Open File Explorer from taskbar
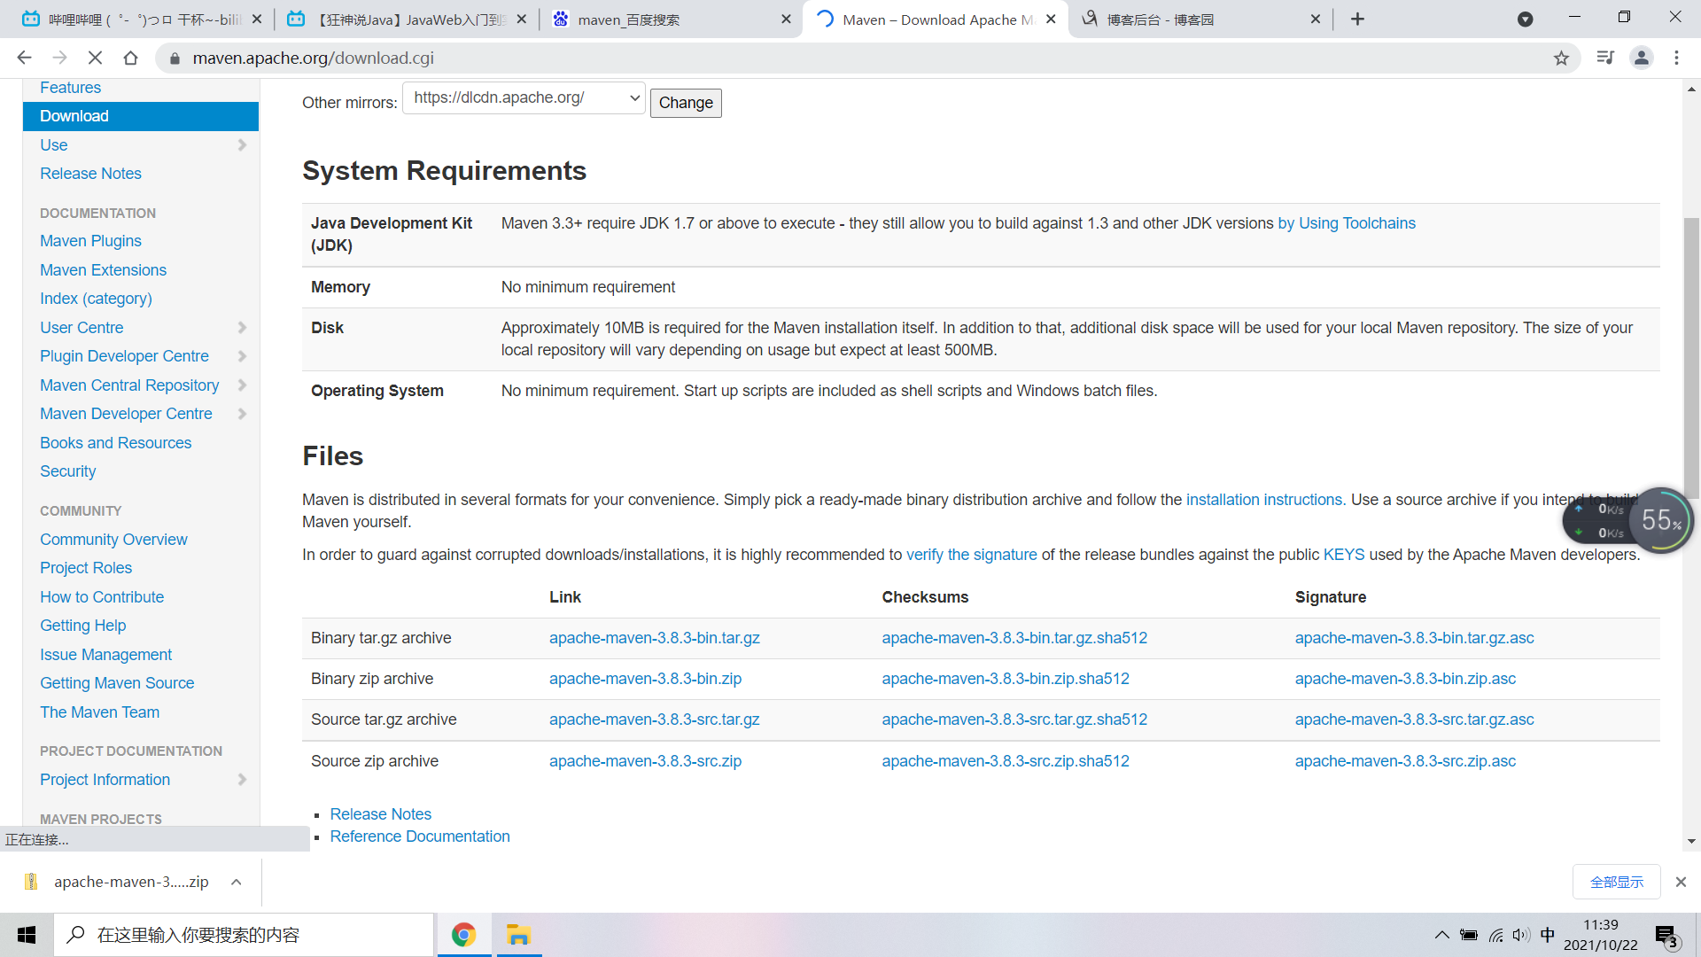The height and width of the screenshot is (957, 1701). (x=518, y=935)
